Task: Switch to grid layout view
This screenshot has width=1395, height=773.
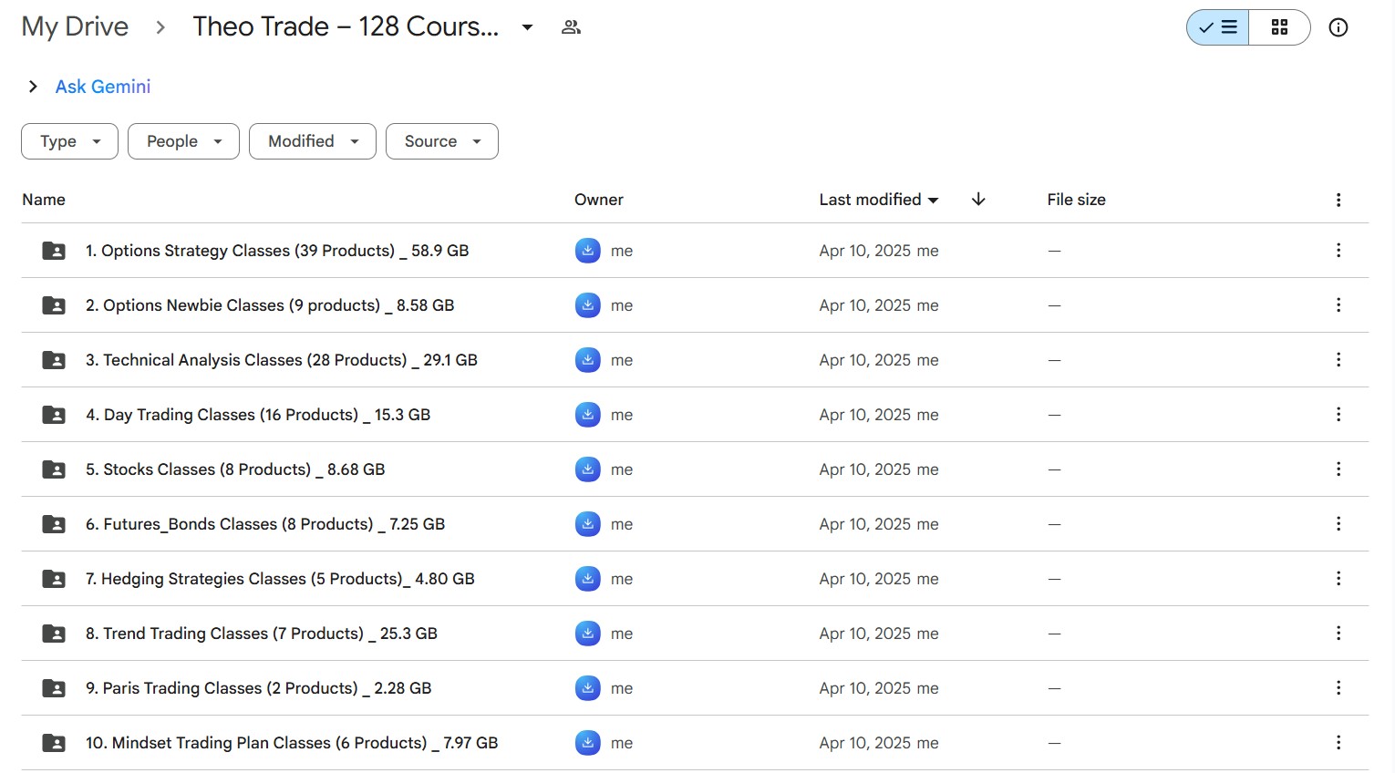Action: 1279,27
